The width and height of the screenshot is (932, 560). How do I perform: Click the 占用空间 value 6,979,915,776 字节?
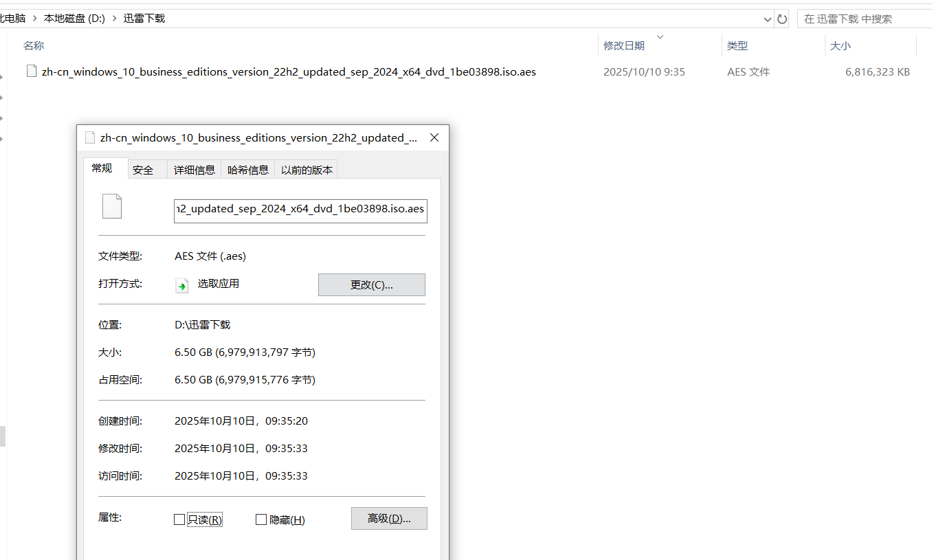point(245,379)
